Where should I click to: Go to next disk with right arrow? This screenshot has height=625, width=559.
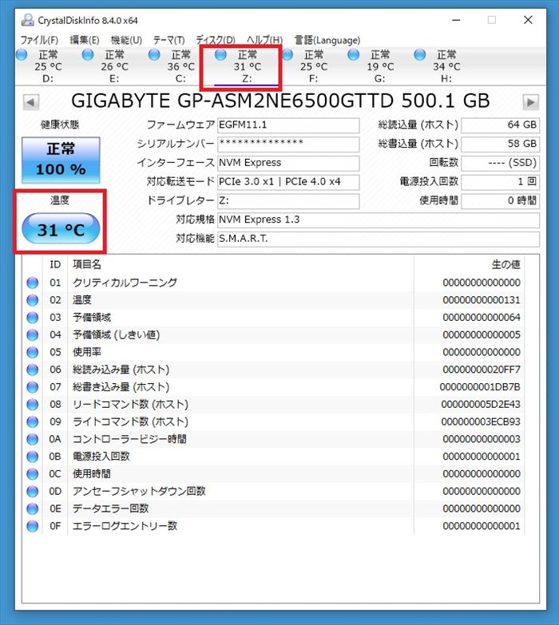[x=531, y=102]
